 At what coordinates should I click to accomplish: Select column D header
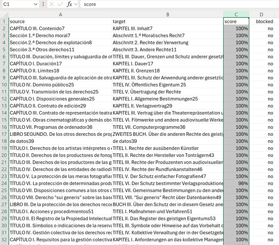[261, 15]
